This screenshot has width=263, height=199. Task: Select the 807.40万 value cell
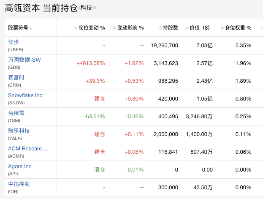click(x=201, y=152)
